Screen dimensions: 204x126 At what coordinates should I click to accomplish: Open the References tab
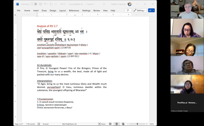[x=74, y=10]
